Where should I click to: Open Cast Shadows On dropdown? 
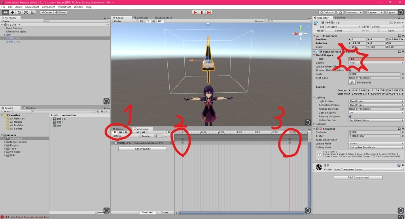pos(376,112)
